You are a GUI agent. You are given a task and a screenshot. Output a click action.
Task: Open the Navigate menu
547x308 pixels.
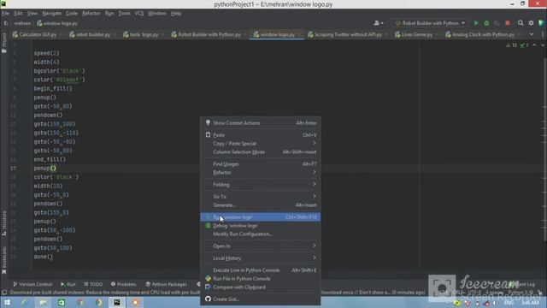pos(51,14)
